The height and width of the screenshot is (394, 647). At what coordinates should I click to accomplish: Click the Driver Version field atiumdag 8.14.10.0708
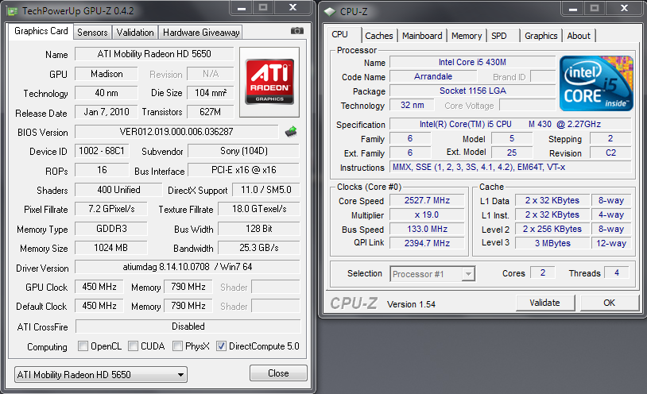(188, 267)
